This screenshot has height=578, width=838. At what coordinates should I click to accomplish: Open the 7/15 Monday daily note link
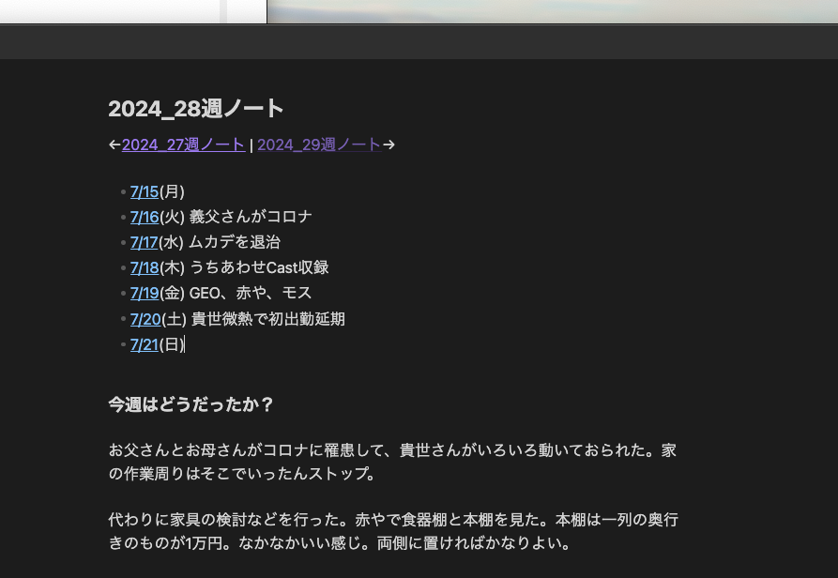coord(144,191)
